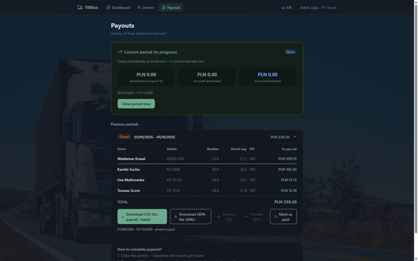
Task: Select the Waldemar Kowal driver row
Action: [207, 159]
